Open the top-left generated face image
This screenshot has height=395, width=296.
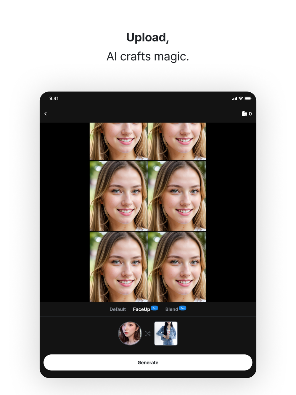(x=118, y=142)
